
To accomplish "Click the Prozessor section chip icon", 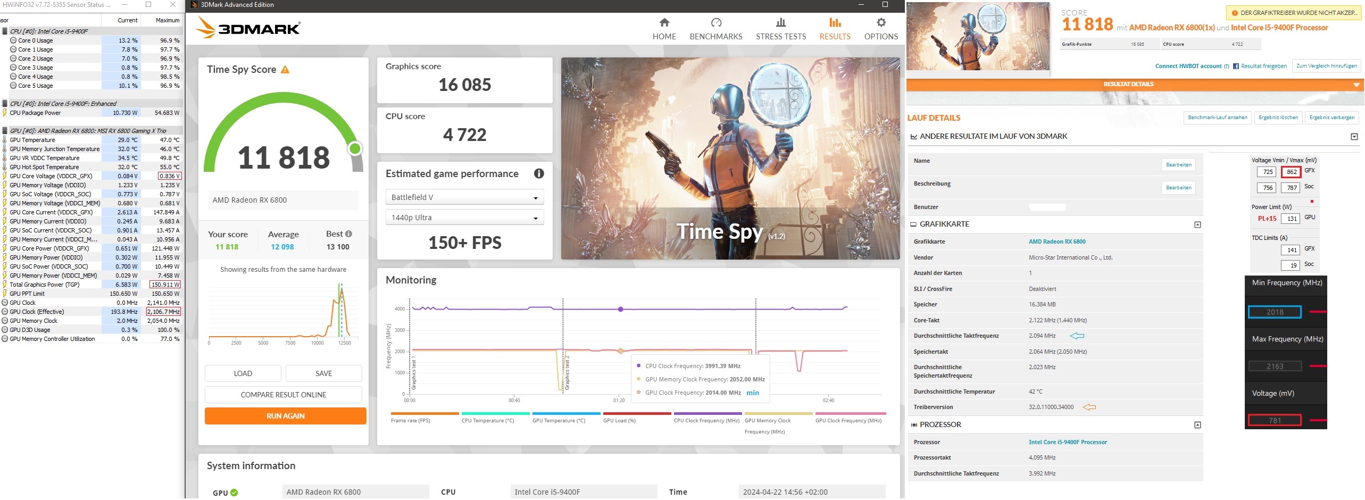I will 914,425.
